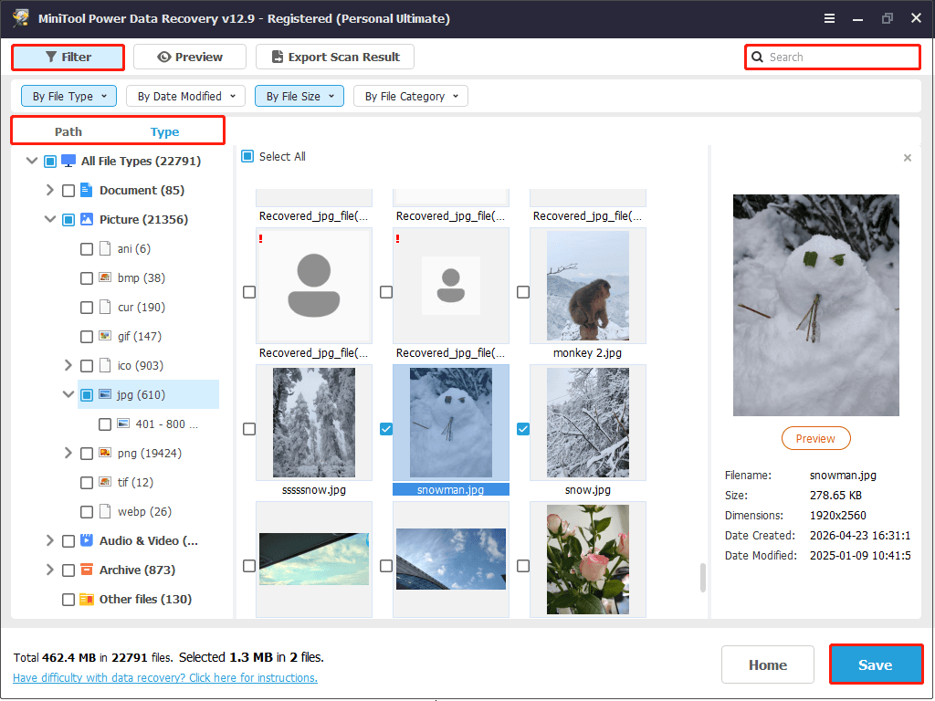
Task: Click the monitor icon beside All File Types
Action: tap(68, 161)
